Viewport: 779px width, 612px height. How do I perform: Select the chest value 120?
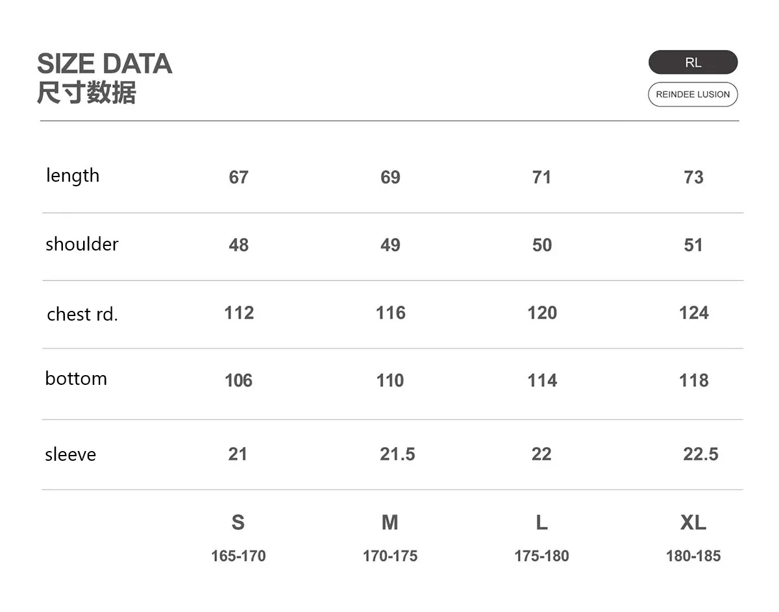pos(542,313)
